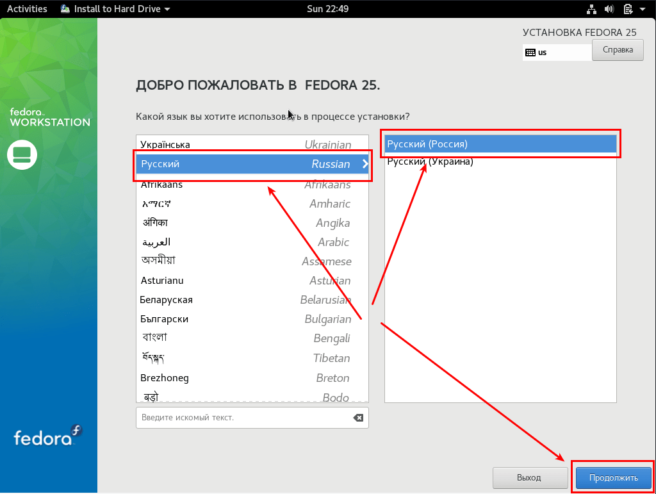The width and height of the screenshot is (656, 494).
Task: Select the Bengali language row
Action: [252, 338]
